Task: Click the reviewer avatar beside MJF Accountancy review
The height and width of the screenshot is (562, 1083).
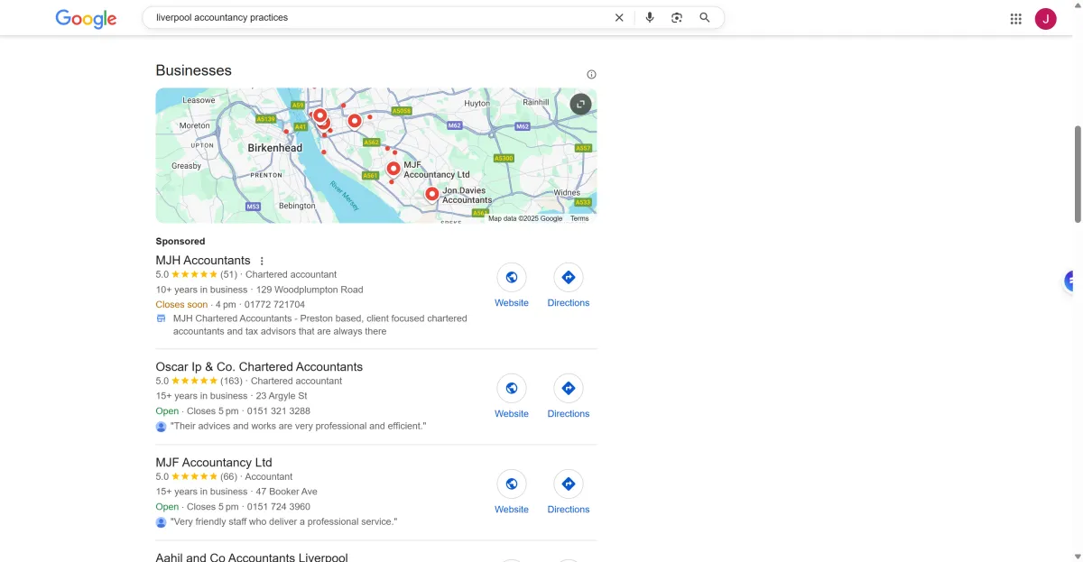Action: pos(161,521)
